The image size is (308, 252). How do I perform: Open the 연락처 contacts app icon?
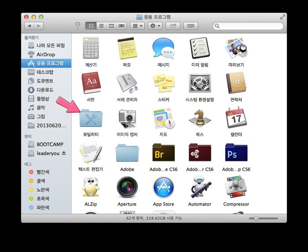coord(236,83)
